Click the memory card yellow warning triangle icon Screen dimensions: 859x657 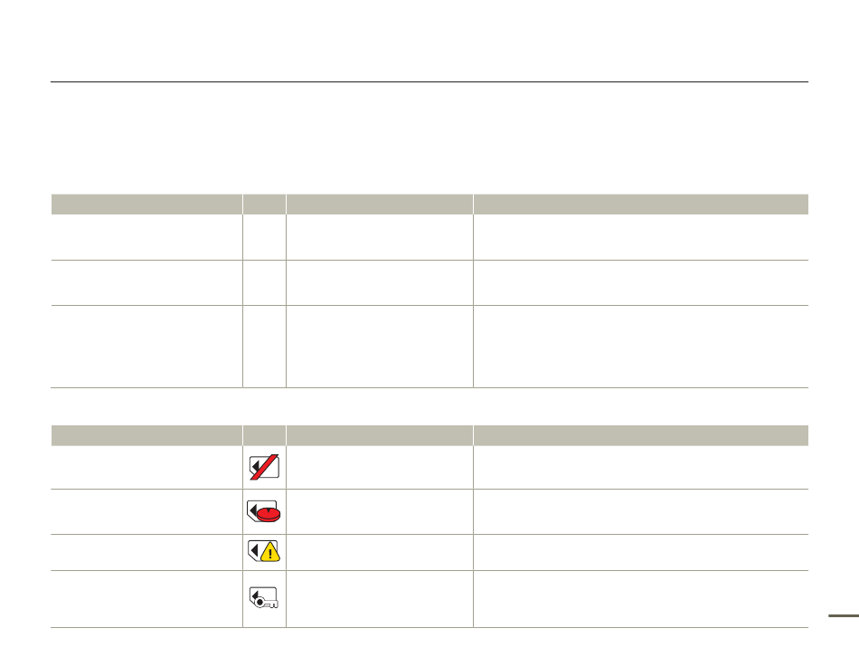(263, 551)
